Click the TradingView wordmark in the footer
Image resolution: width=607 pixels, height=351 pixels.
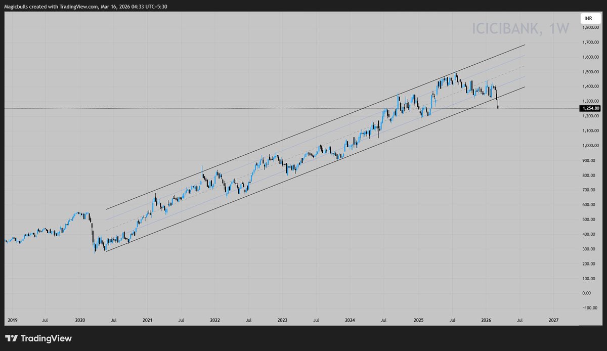(x=46, y=338)
